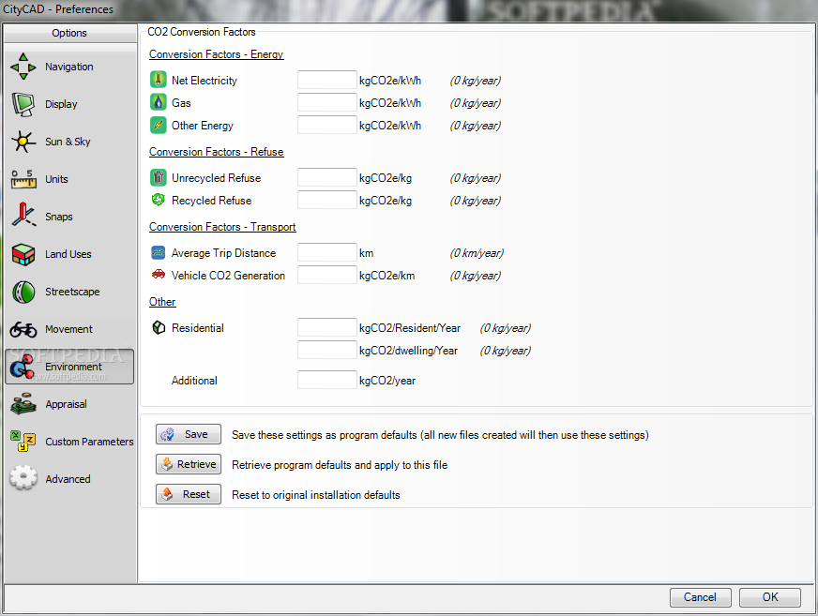Viewport: 818px width, 616px height.
Task: Click the Gas flame icon
Action: click(159, 102)
